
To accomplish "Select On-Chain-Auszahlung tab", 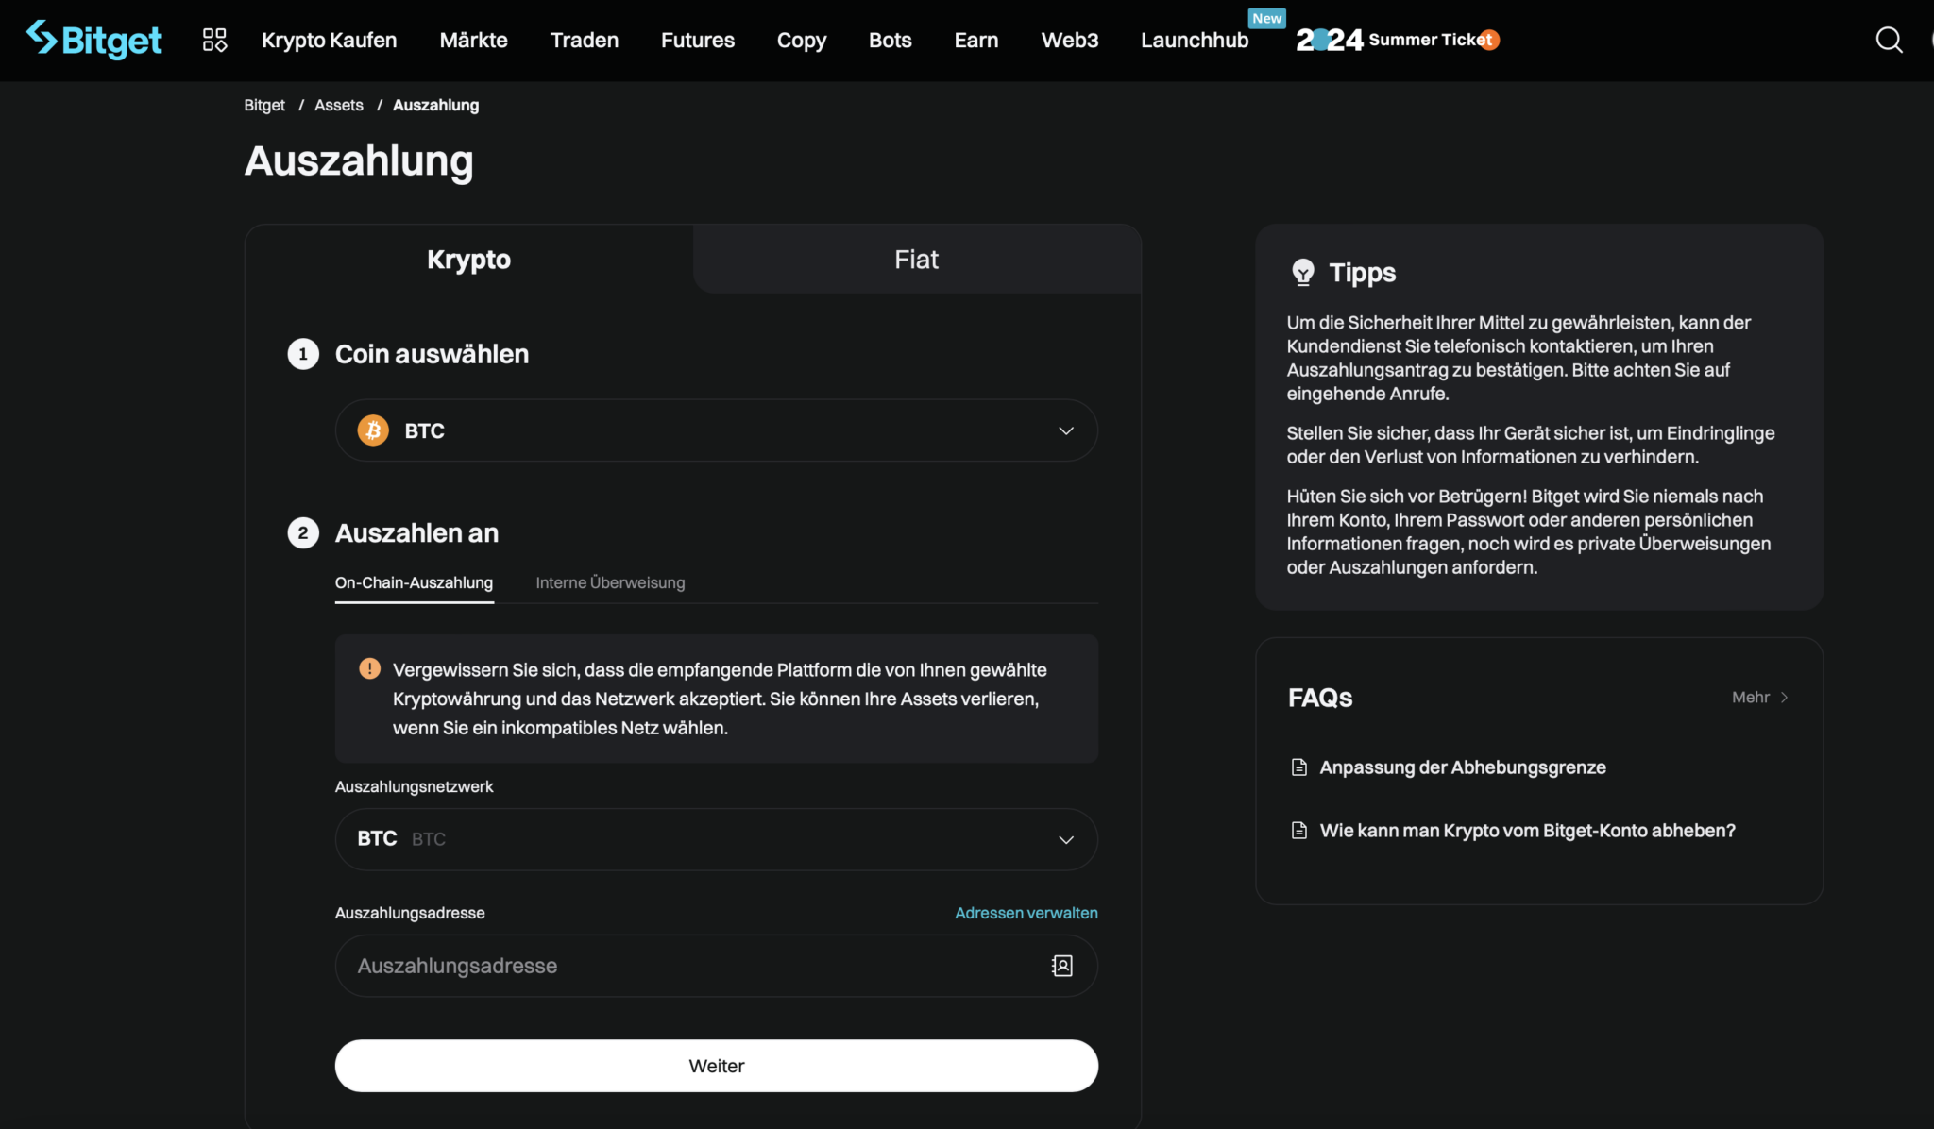I will tap(414, 582).
